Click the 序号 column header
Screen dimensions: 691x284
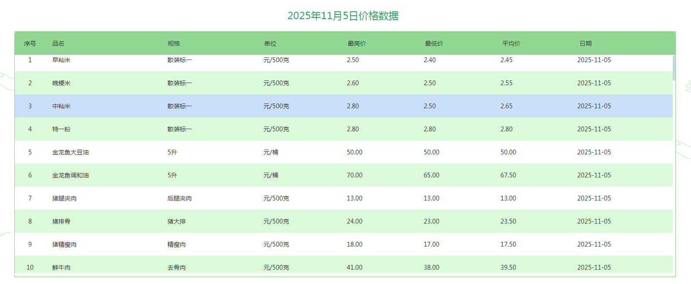point(30,43)
